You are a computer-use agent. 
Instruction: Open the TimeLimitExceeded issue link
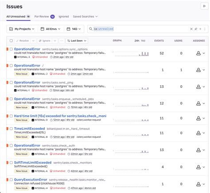tap(29, 129)
